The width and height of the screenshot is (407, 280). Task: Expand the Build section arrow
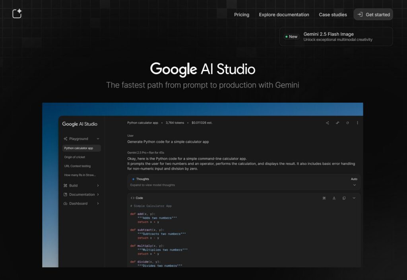pos(98,185)
